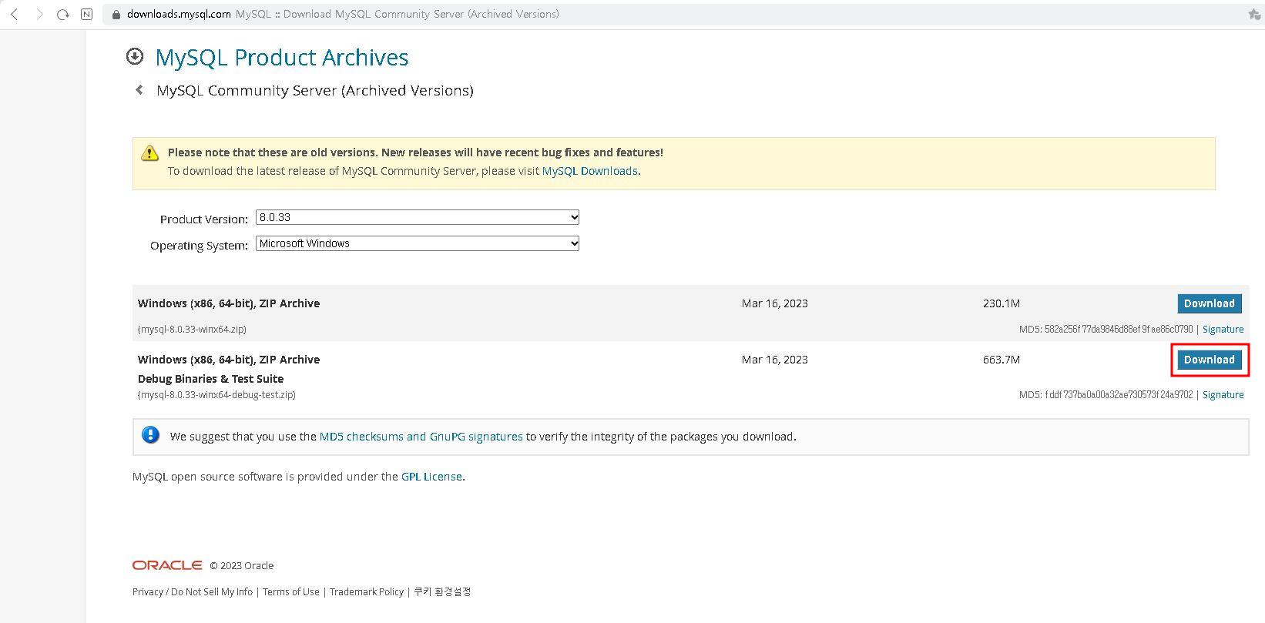Viewport: 1265px width, 623px height.
Task: Open the GPL License link
Action: pos(431,477)
